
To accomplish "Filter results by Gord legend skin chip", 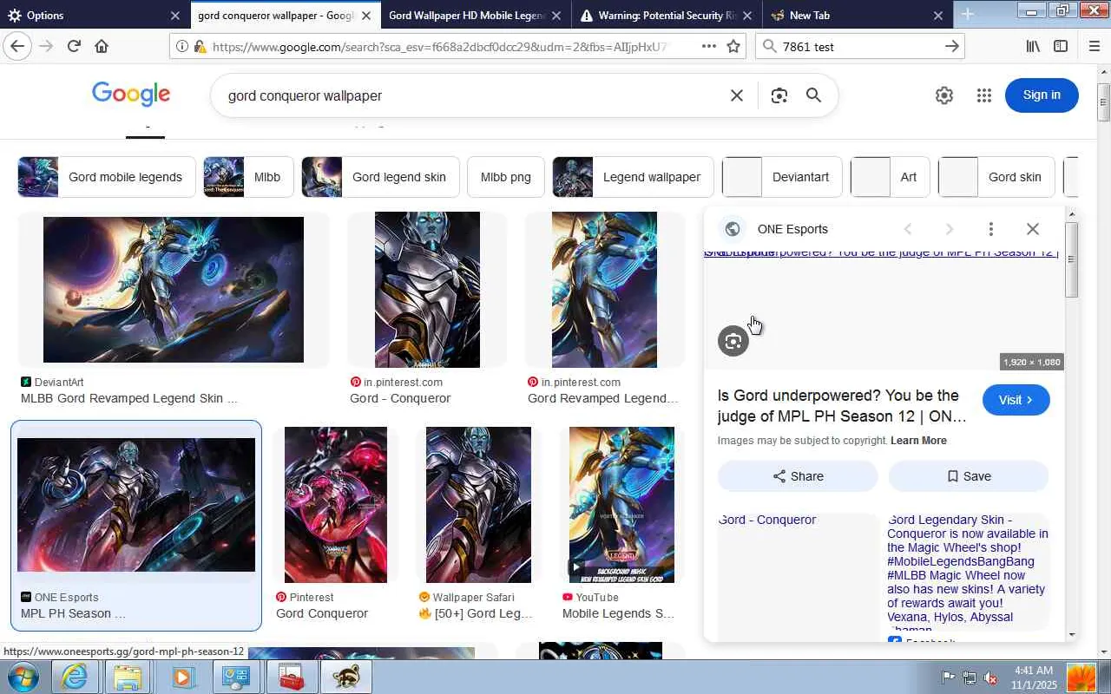I will point(381,177).
